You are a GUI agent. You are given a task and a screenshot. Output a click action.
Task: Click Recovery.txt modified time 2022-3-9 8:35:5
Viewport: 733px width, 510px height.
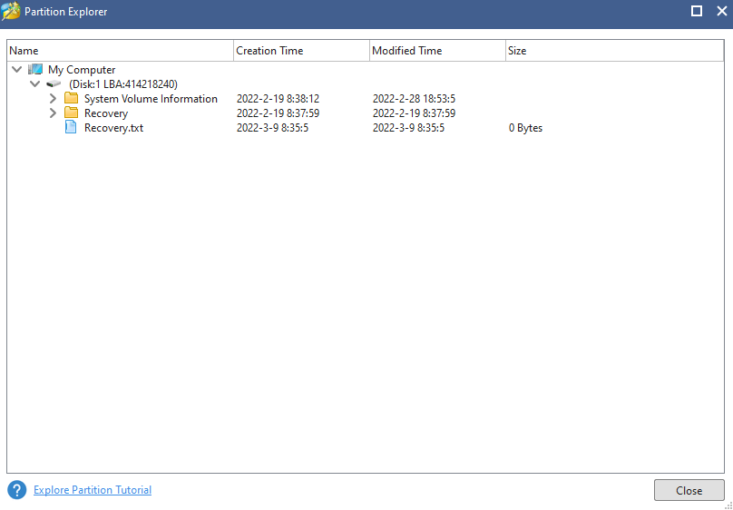408,128
